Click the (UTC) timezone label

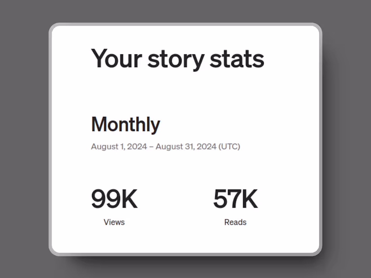point(229,147)
